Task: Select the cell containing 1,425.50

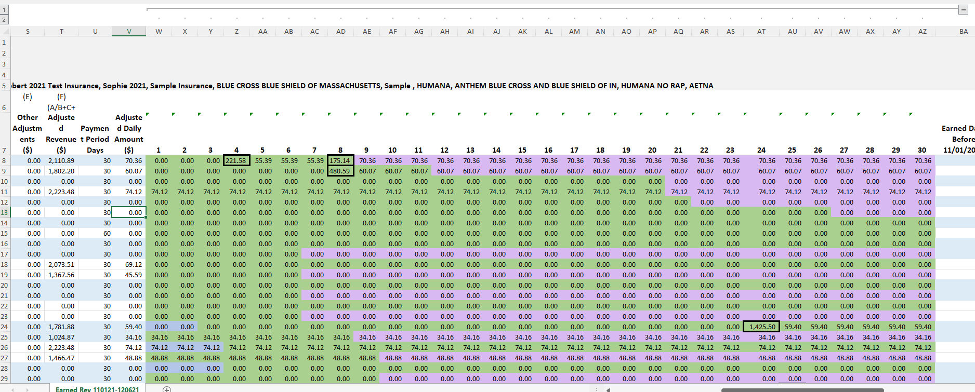Action: pyautogui.click(x=761, y=327)
